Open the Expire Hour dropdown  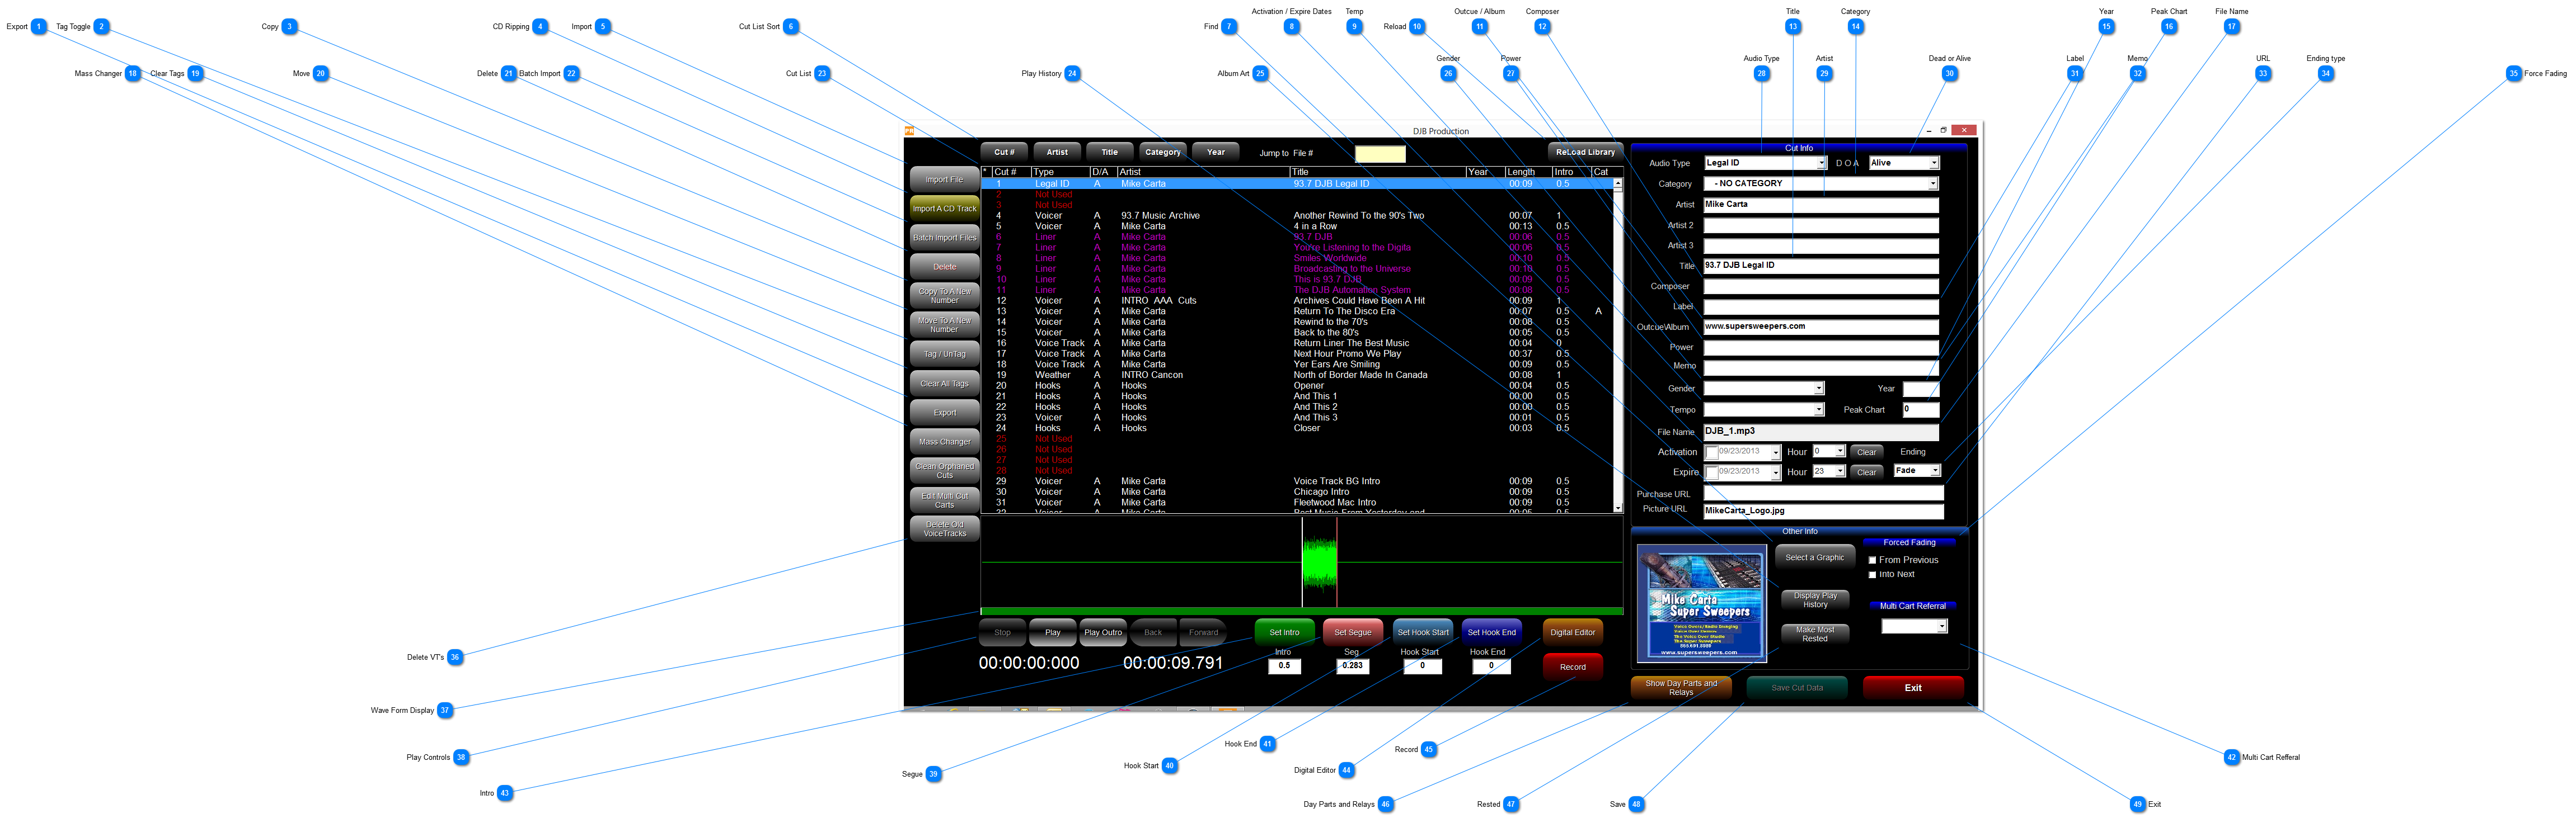point(1840,471)
